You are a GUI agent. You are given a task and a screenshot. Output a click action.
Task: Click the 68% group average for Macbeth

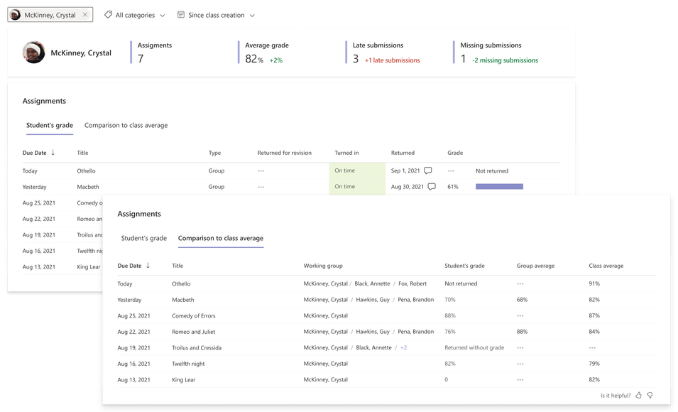click(522, 300)
